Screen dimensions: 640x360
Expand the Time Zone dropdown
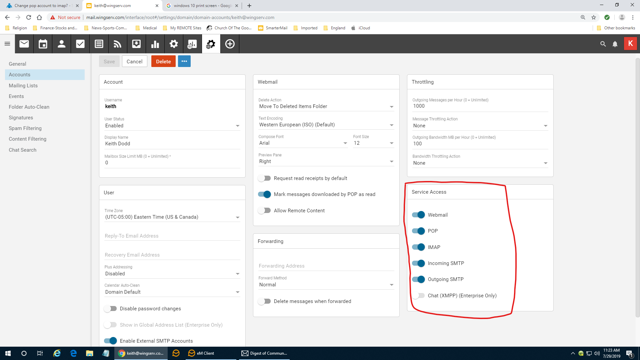(172, 217)
